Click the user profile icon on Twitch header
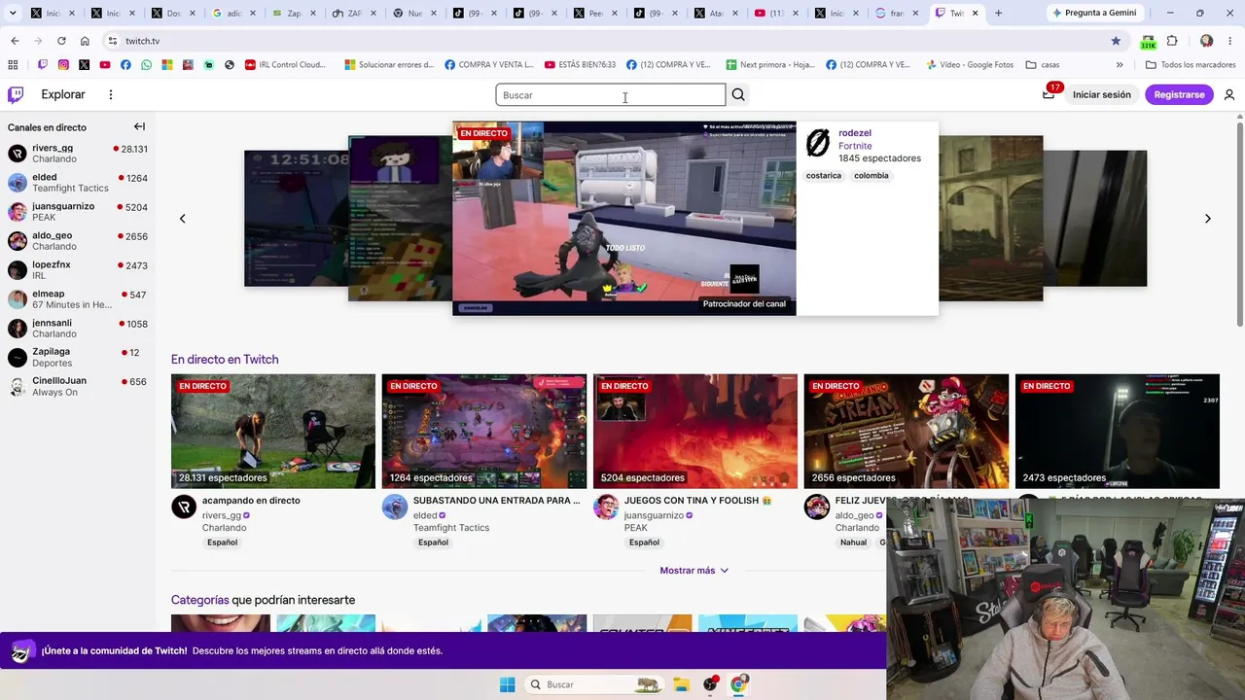Screen dimensions: 1245x700 1229,94
